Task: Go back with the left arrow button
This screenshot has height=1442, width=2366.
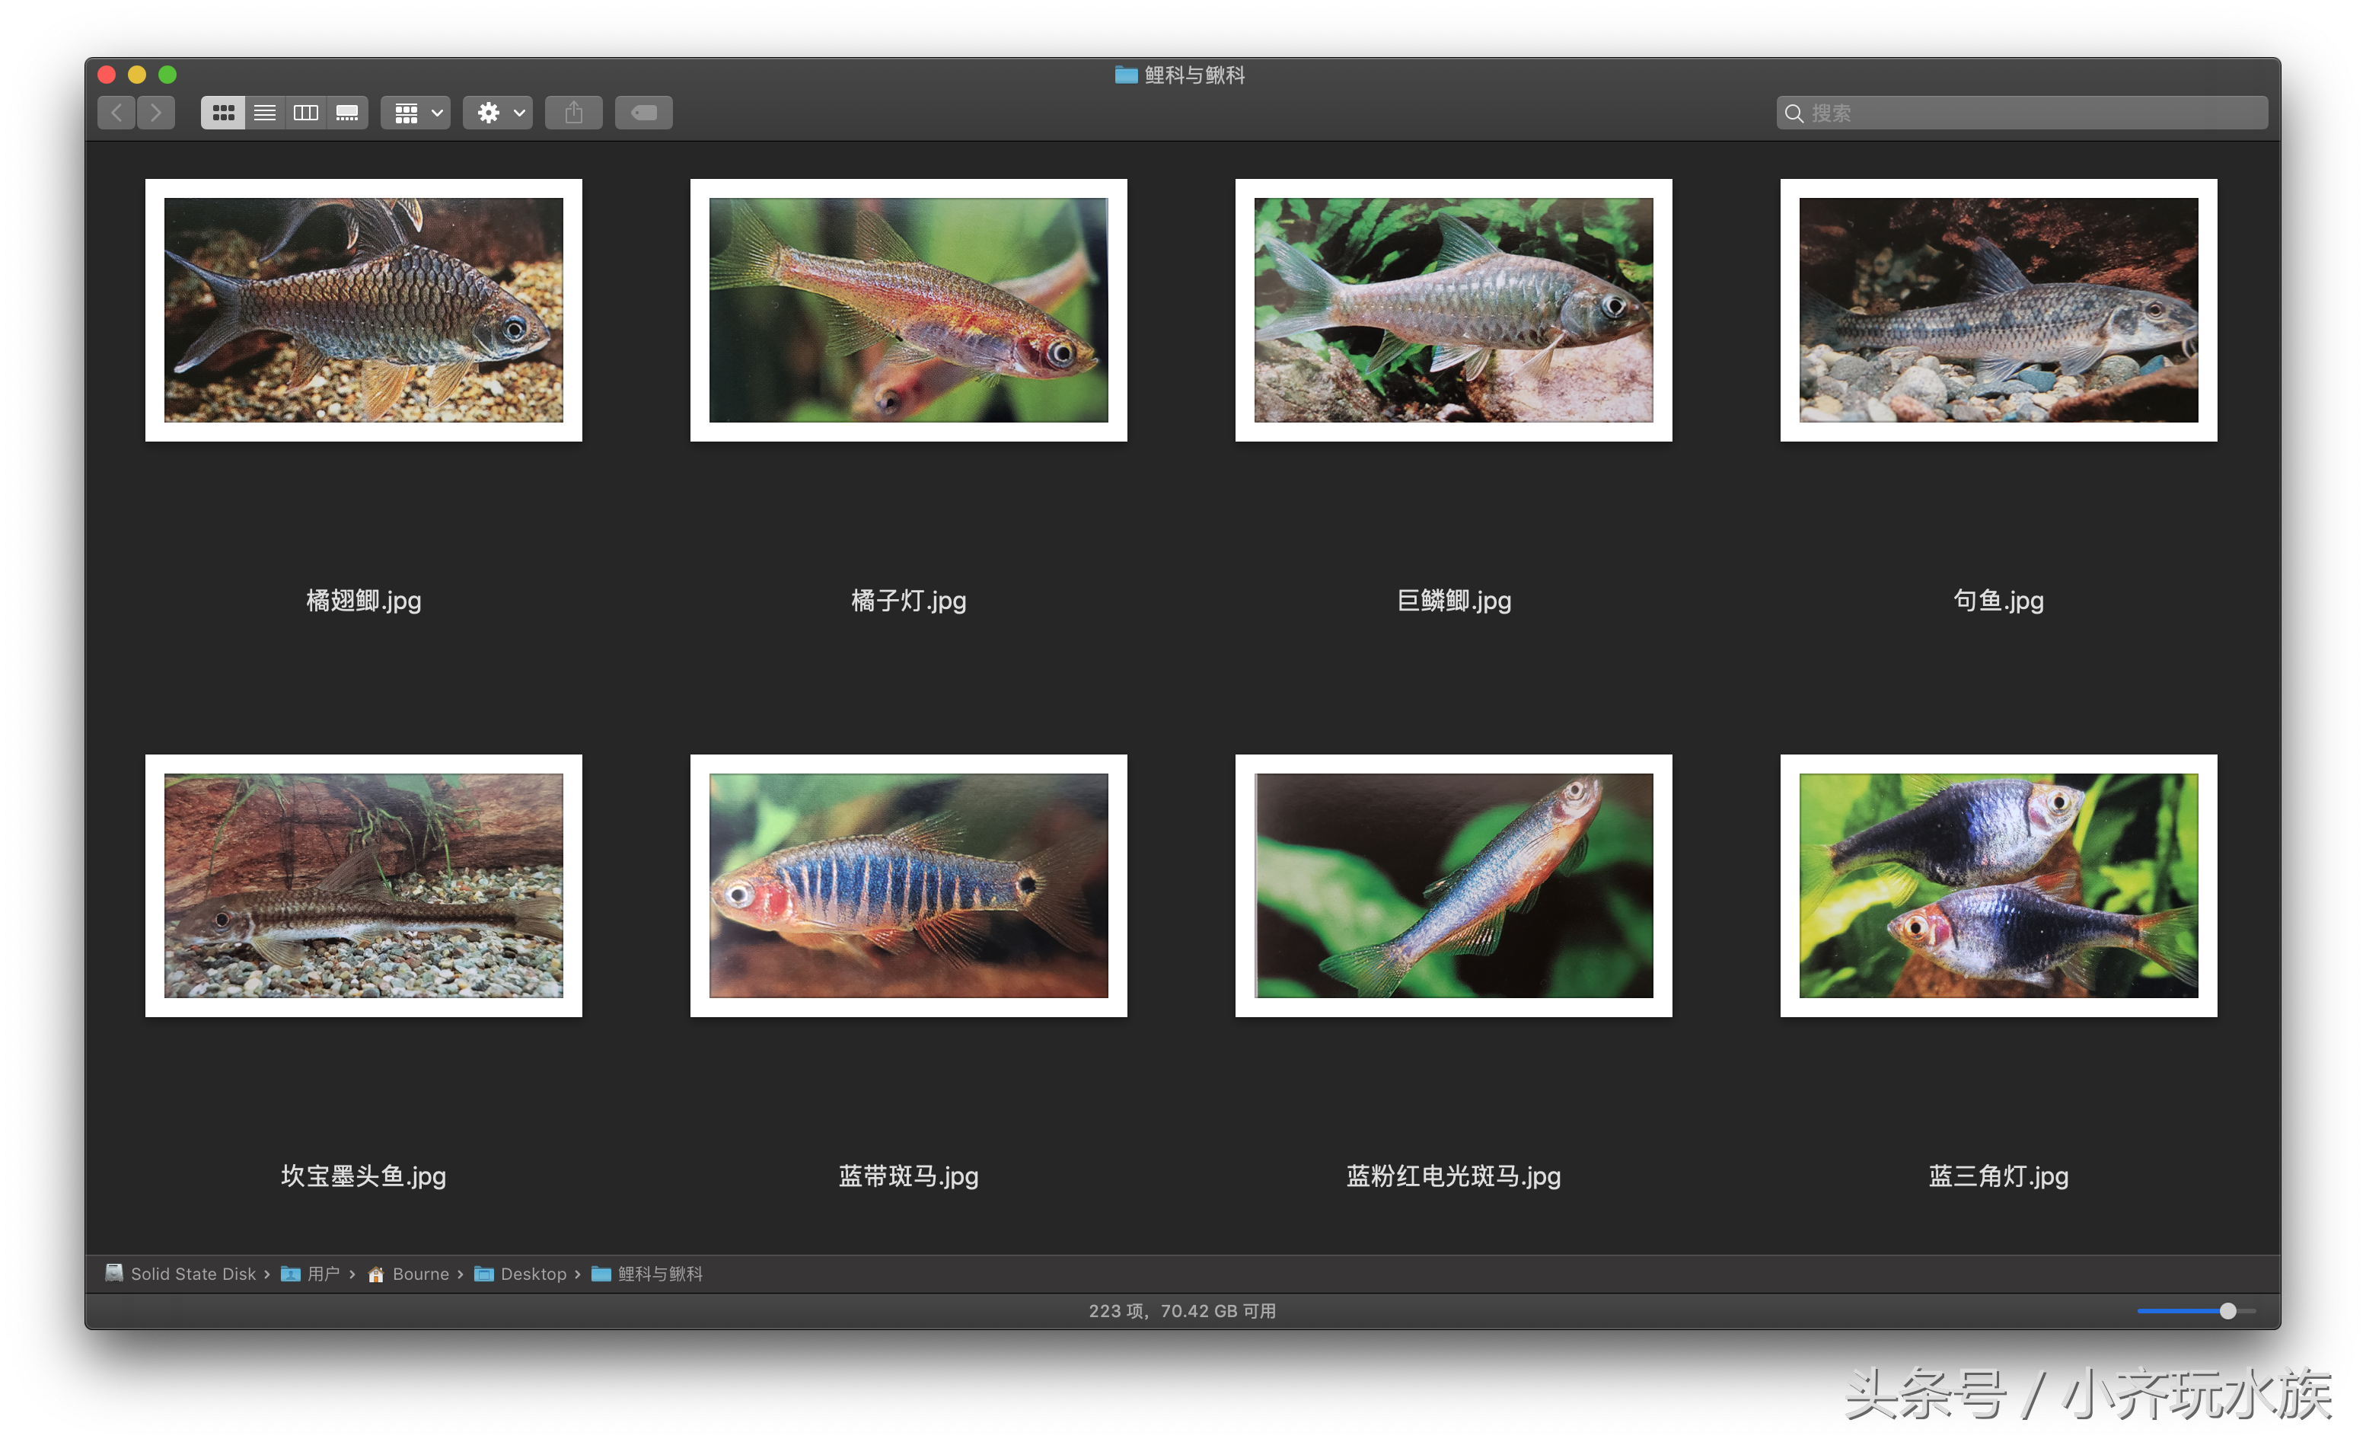Action: coord(116,113)
